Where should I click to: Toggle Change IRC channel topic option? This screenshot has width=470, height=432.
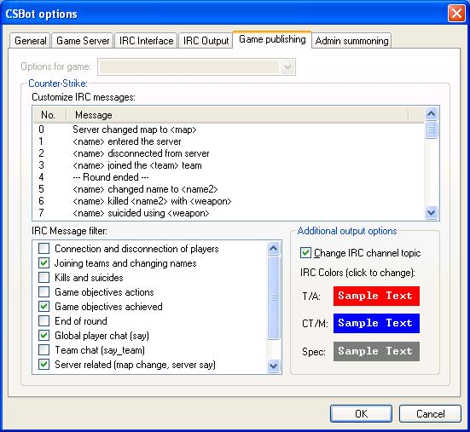click(x=305, y=253)
